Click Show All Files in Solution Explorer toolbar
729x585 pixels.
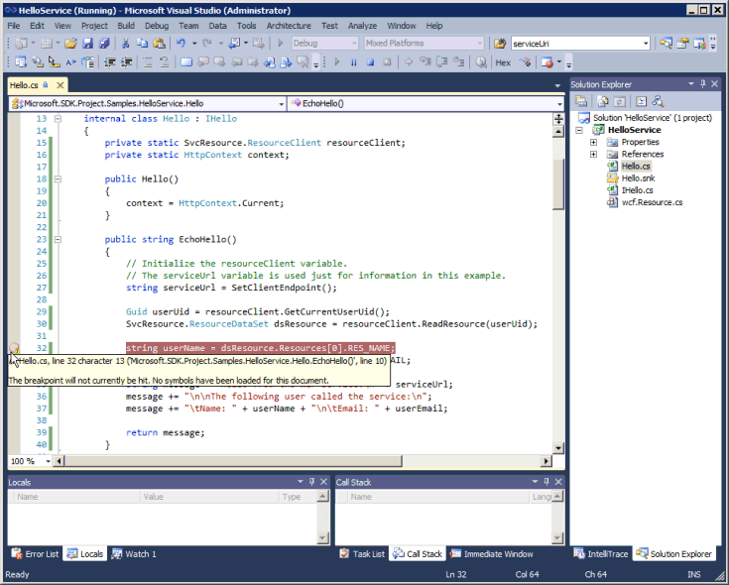point(603,101)
